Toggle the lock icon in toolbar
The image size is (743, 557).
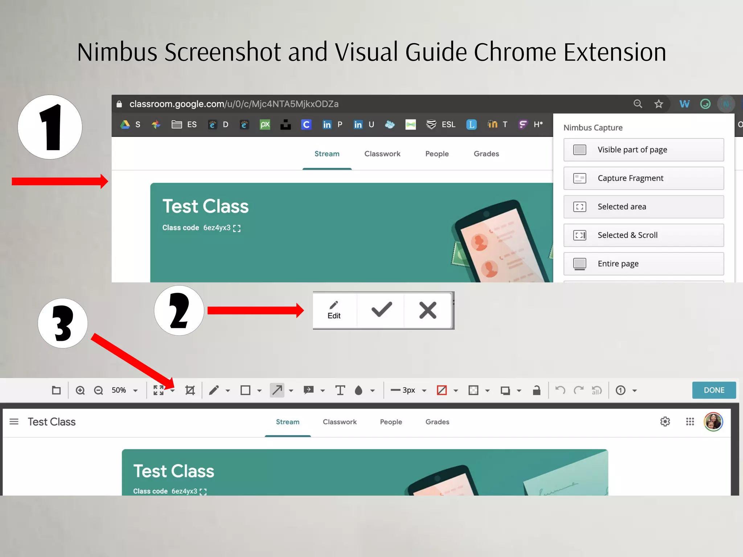(x=537, y=390)
